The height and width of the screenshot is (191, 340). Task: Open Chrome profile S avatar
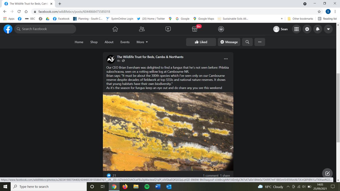coord(328,12)
